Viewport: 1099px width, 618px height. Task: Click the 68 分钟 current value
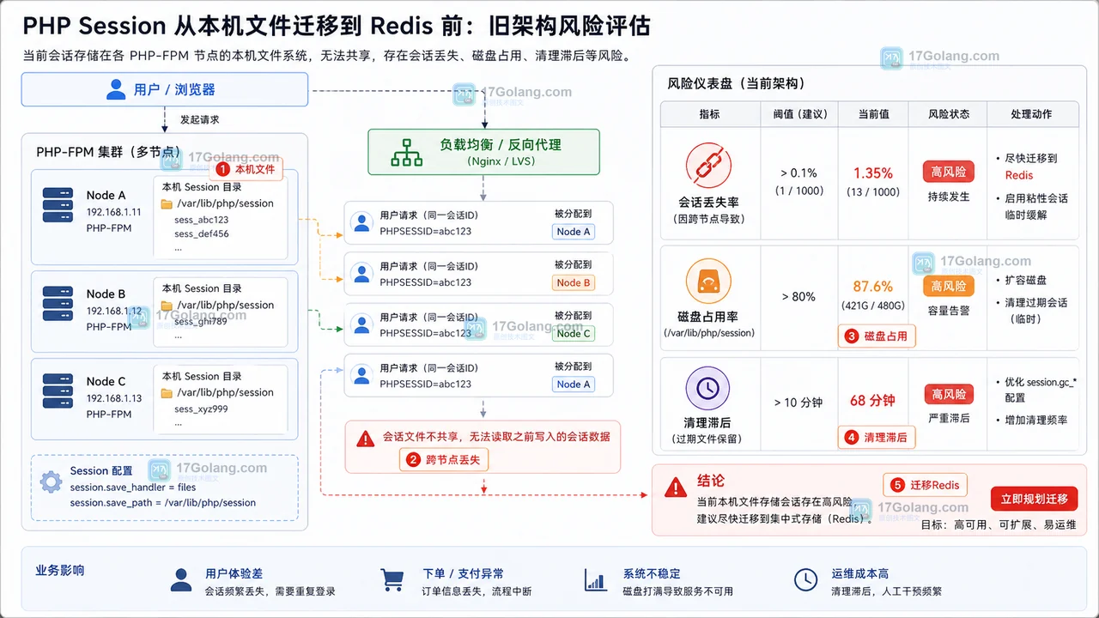(x=872, y=400)
